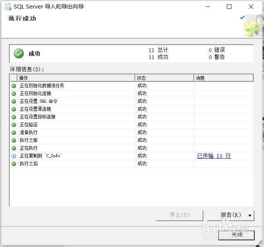
Task: Click the 11 成功 summary count
Action: click(x=158, y=57)
